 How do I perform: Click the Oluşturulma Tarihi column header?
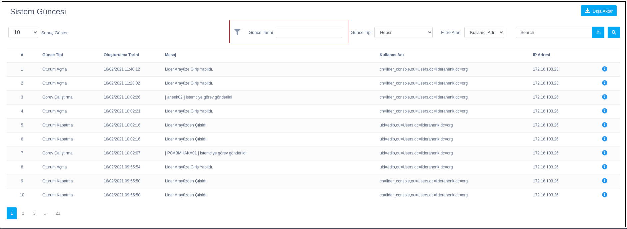[121, 55]
